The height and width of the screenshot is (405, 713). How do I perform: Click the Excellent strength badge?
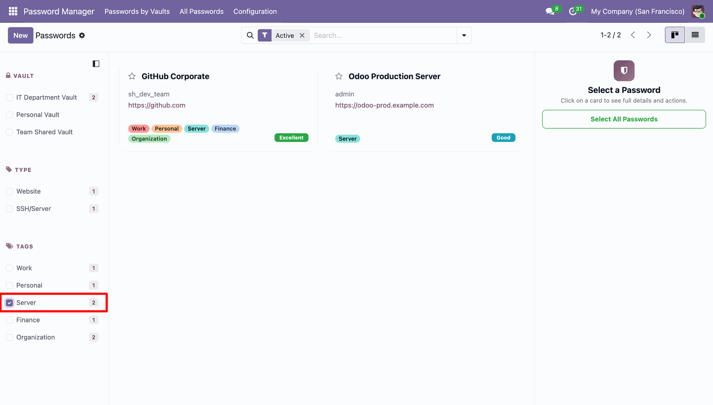coord(292,138)
